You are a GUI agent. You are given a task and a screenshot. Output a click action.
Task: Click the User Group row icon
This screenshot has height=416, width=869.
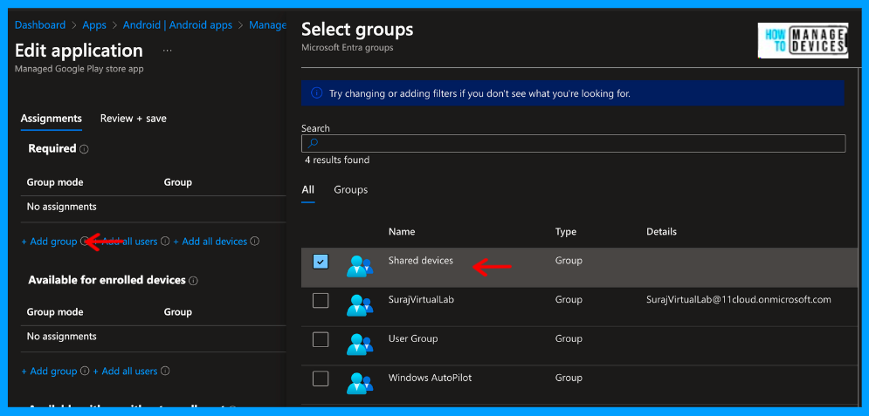tap(360, 344)
